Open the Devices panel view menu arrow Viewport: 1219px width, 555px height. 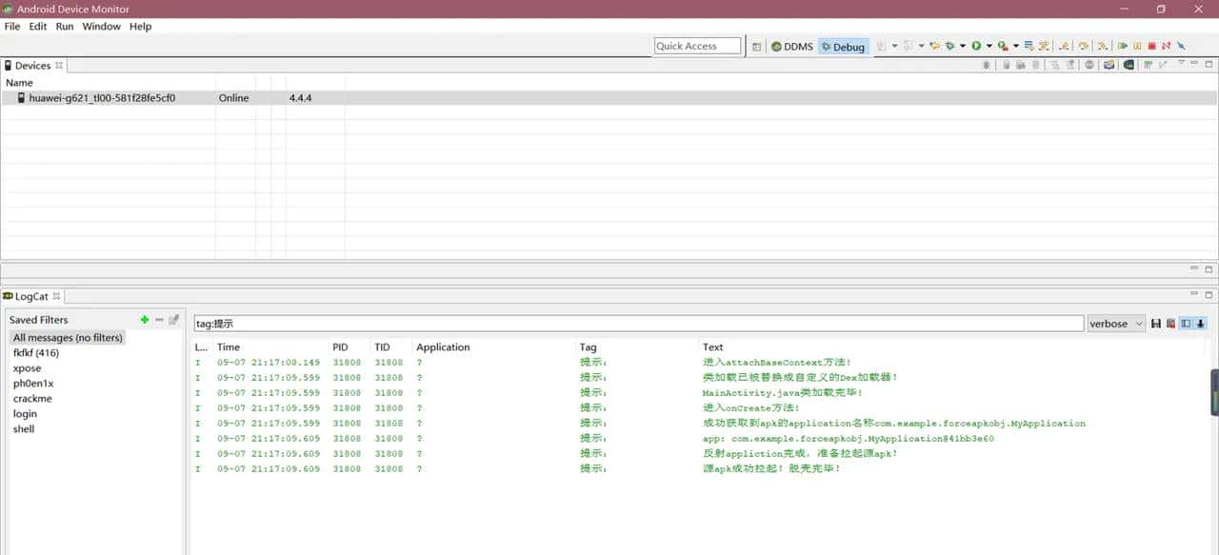[1181, 64]
